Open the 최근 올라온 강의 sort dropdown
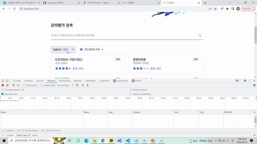257x144 pixels. click(x=92, y=50)
